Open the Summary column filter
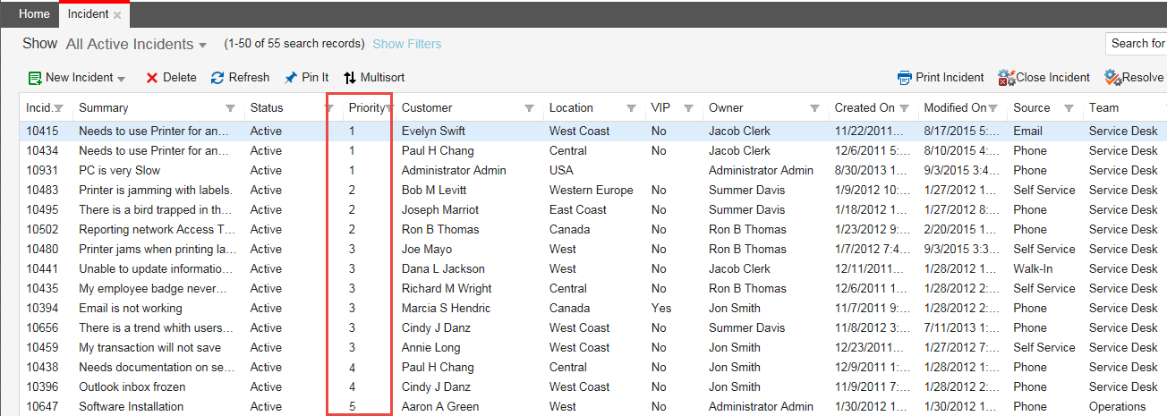1167x416 pixels. [x=231, y=108]
